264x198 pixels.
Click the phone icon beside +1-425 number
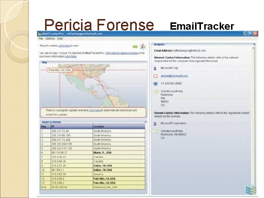click(155, 84)
